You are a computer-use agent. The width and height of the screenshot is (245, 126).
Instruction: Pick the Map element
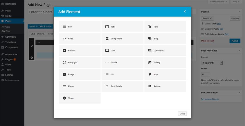pyautogui.click(x=165, y=74)
